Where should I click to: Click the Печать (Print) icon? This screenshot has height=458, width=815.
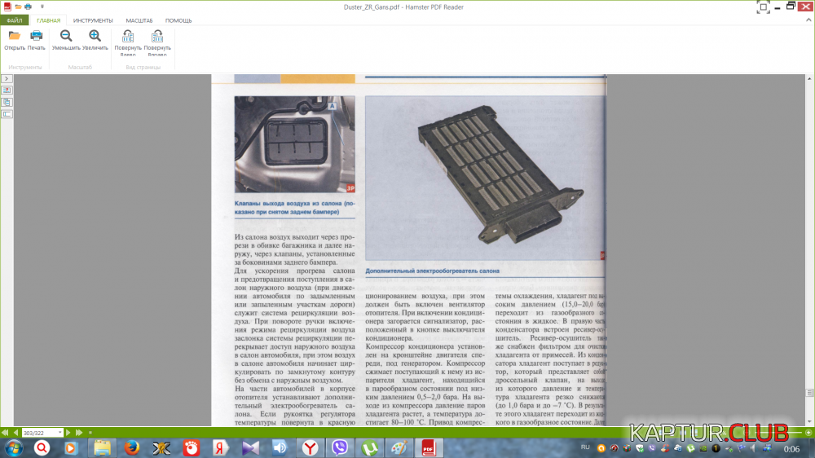tap(37, 36)
